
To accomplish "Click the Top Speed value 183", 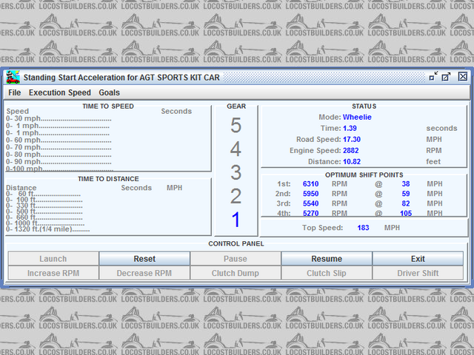I will 363,228.
